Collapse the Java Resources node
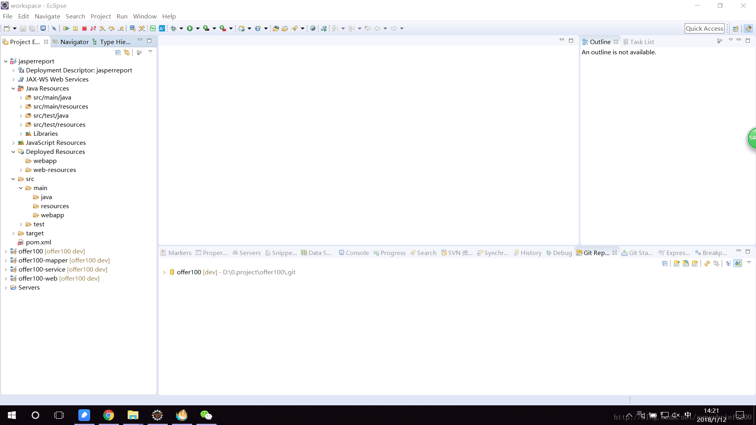 [x=13, y=89]
